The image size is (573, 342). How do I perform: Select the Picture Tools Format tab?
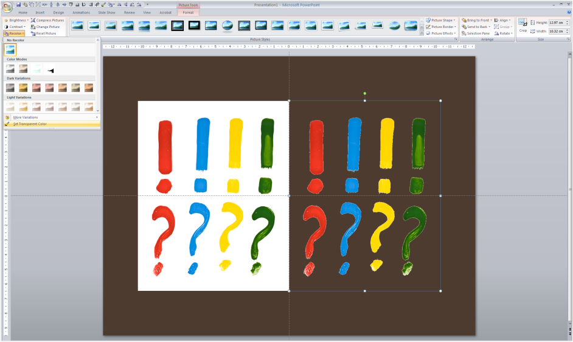(x=188, y=12)
